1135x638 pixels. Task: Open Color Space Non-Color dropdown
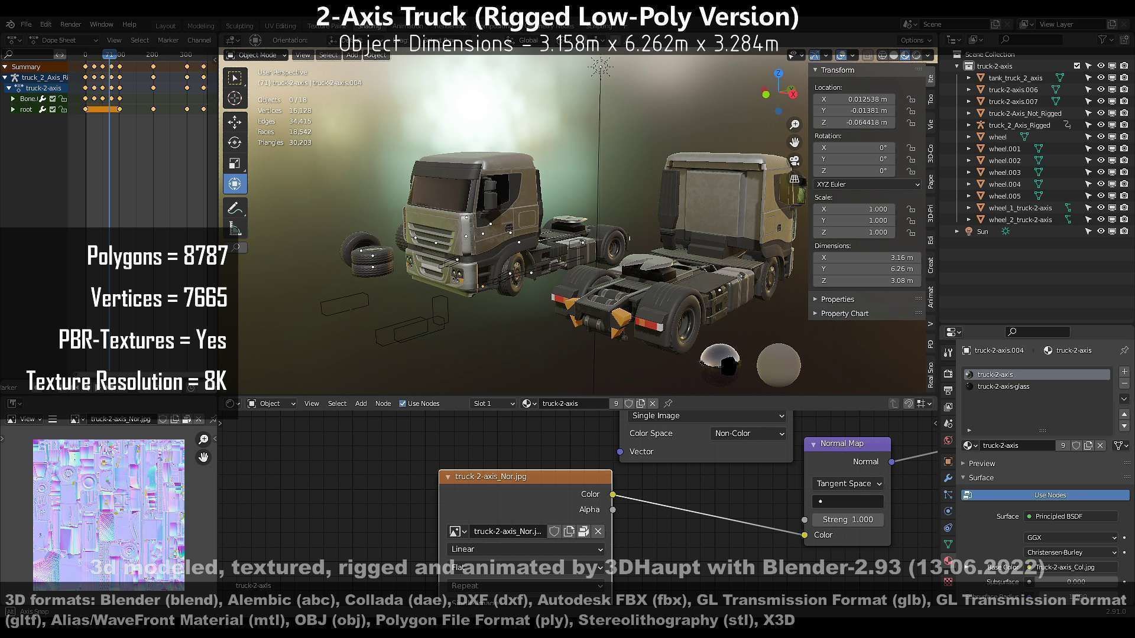coord(748,434)
